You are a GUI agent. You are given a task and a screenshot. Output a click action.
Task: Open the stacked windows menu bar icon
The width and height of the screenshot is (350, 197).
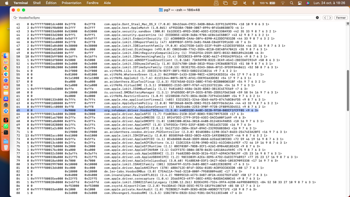tap(225, 3)
